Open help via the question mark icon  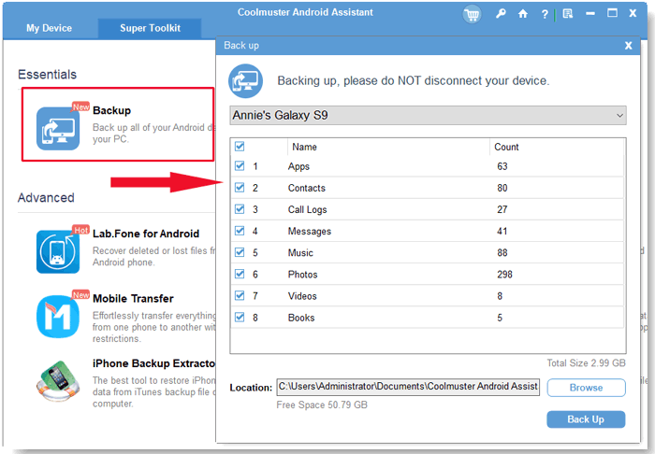(x=545, y=14)
